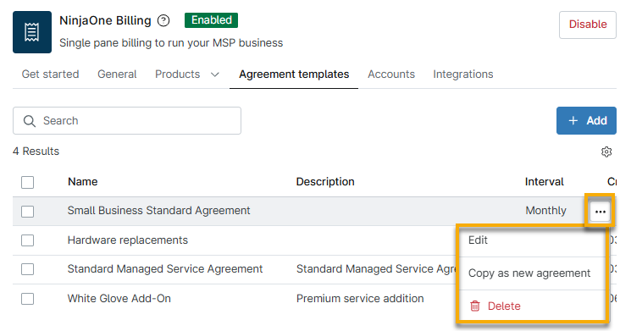This screenshot has width=620, height=331.
Task: Select the Agreement templates tab
Action: 294,74
